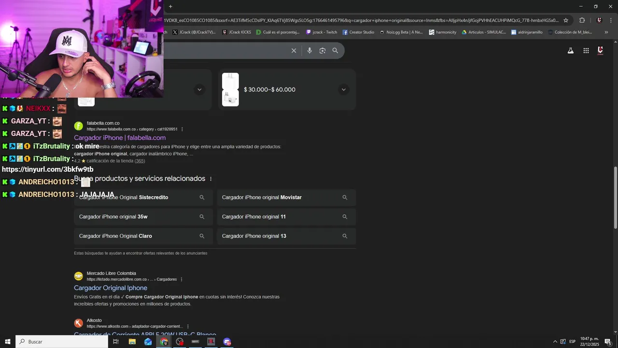Open Discord from the taskbar
The height and width of the screenshot is (348, 618).
pos(227,342)
